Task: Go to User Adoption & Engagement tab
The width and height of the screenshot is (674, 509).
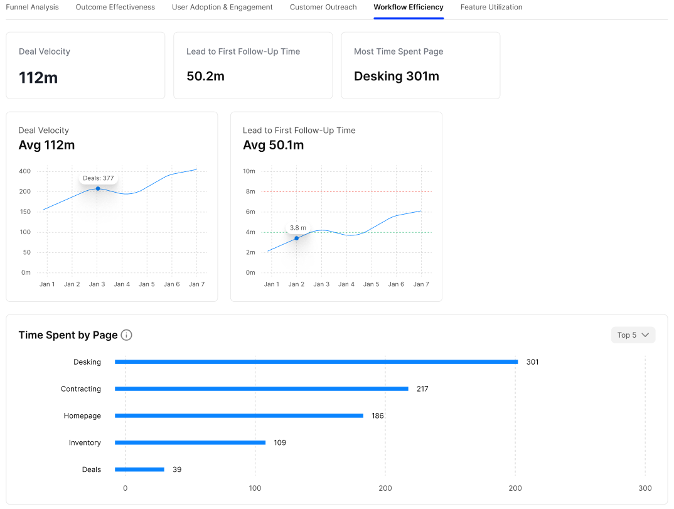Action: [x=222, y=8]
